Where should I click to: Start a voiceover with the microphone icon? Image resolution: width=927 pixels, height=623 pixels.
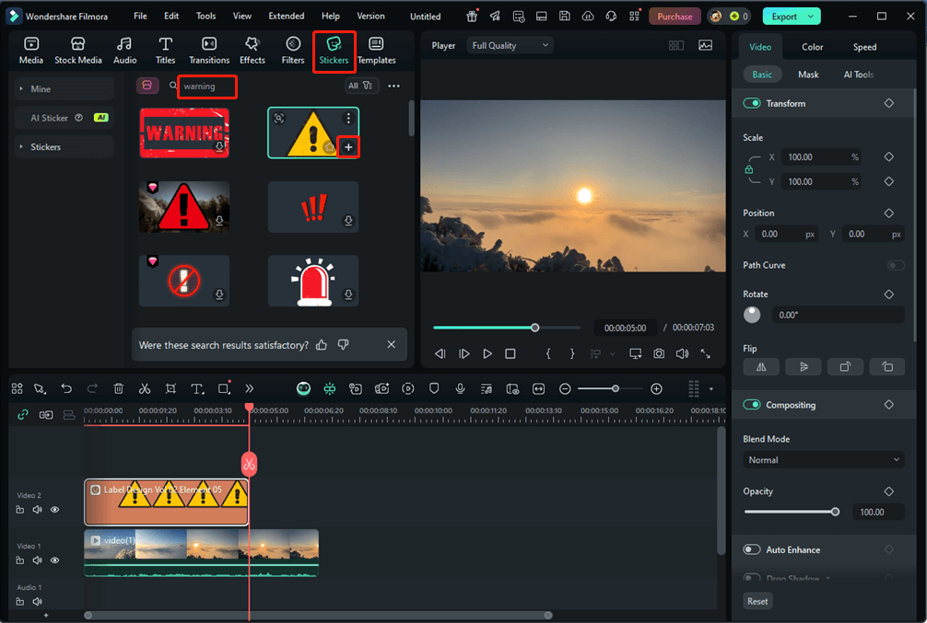click(460, 388)
